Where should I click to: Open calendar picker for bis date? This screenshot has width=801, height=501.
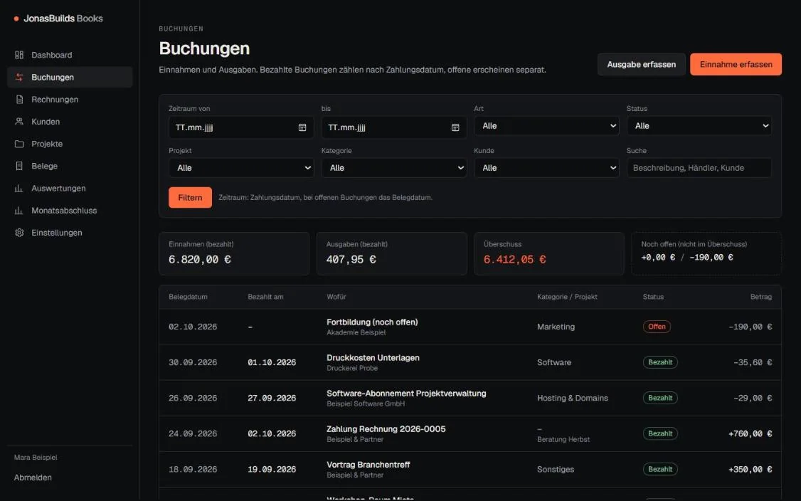[455, 127]
